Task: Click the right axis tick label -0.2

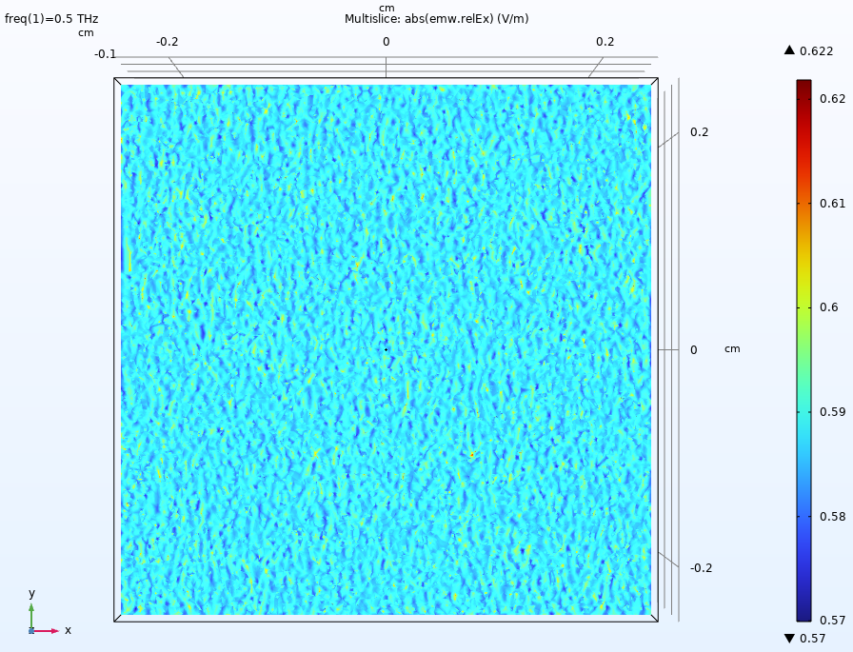Action: click(701, 568)
